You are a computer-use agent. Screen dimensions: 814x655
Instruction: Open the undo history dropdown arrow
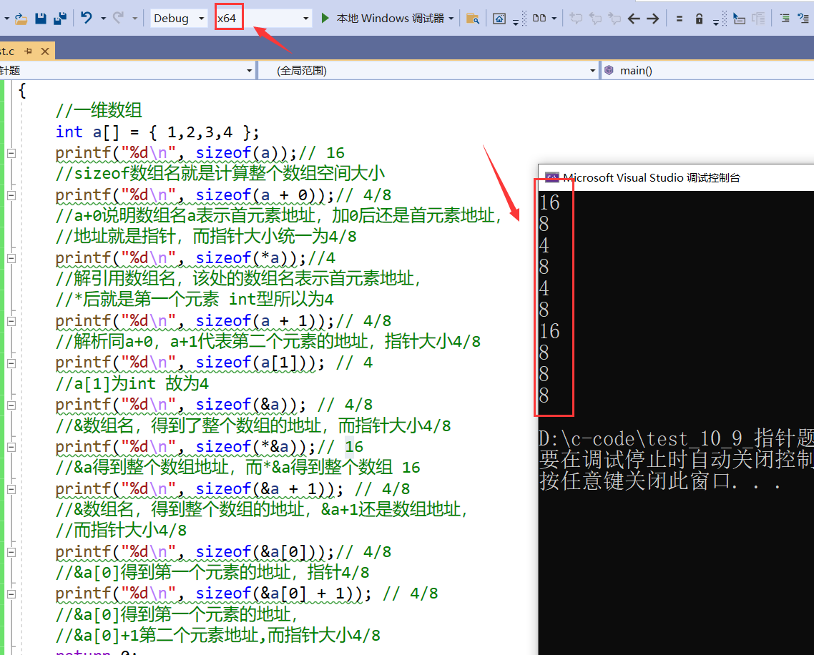coord(103,19)
